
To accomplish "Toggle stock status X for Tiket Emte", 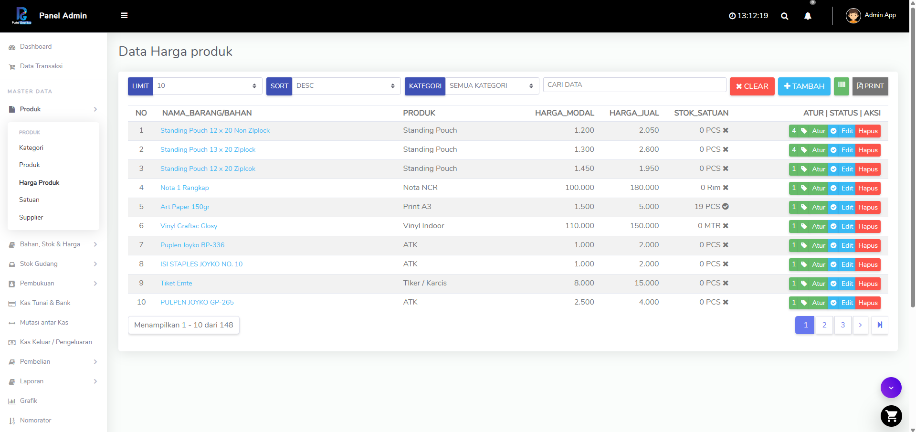I will (726, 283).
